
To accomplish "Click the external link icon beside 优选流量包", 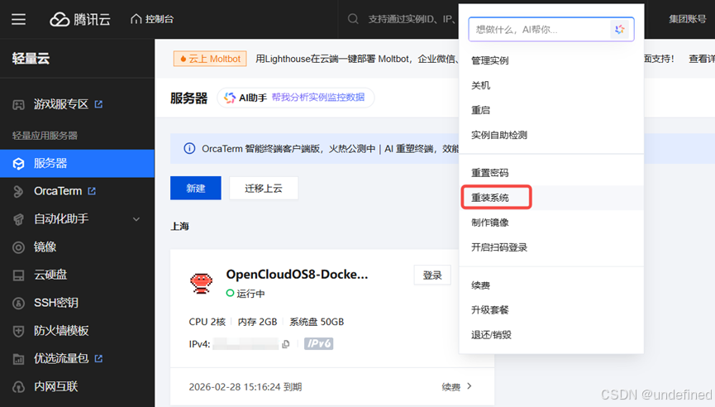I will coord(98,359).
